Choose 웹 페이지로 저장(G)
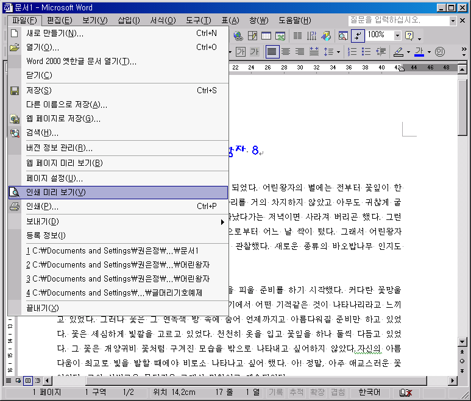The width and height of the screenshot is (471, 401). click(x=119, y=119)
